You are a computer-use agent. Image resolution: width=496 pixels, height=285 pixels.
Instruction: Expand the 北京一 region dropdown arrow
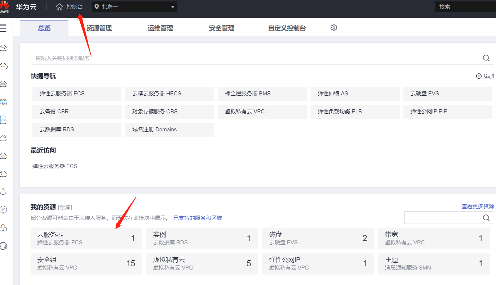tap(173, 7)
